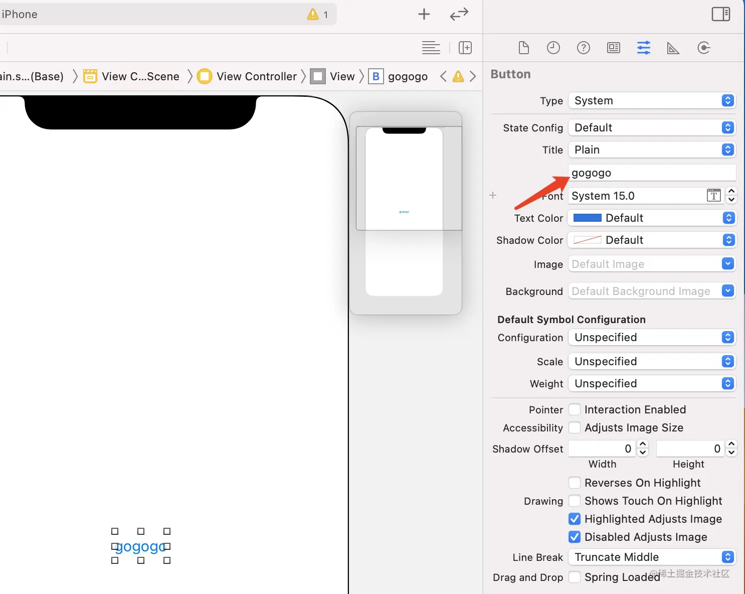The width and height of the screenshot is (745, 594).
Task: Click the warning icon in the jump bar
Action: pyautogui.click(x=458, y=76)
